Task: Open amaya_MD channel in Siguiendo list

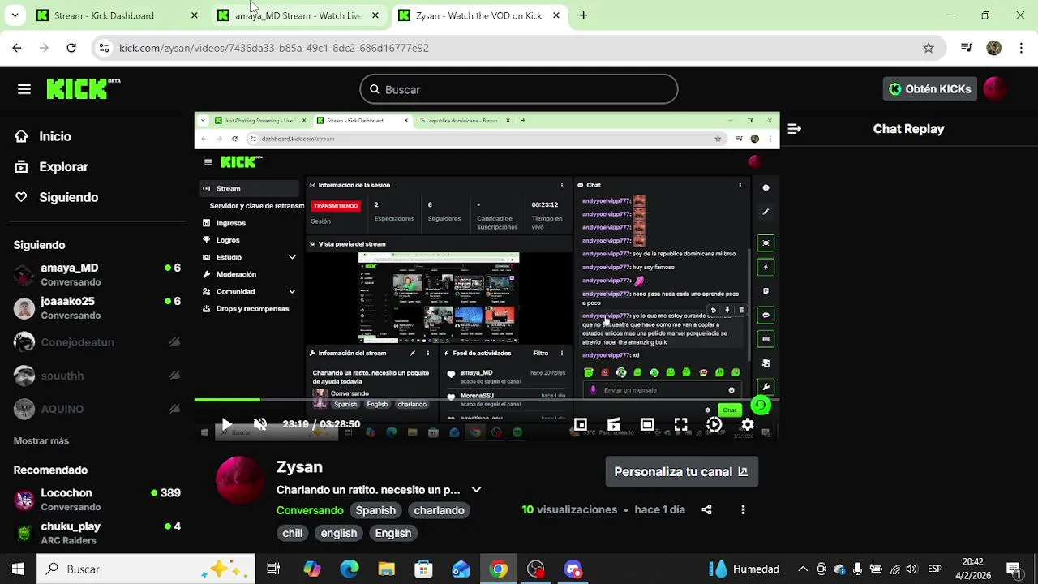Action: 97,274
